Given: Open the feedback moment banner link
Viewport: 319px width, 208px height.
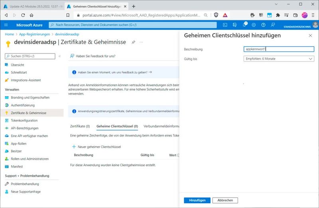Looking at the screenshot, I should (x=115, y=72).
